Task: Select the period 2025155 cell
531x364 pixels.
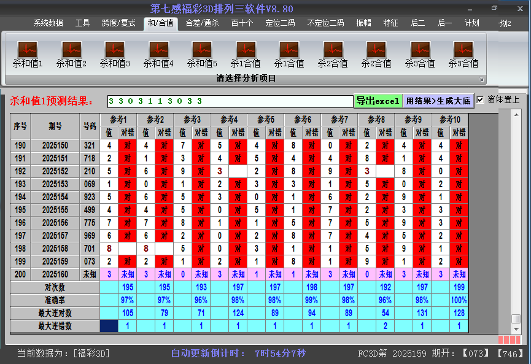Action: (55, 210)
